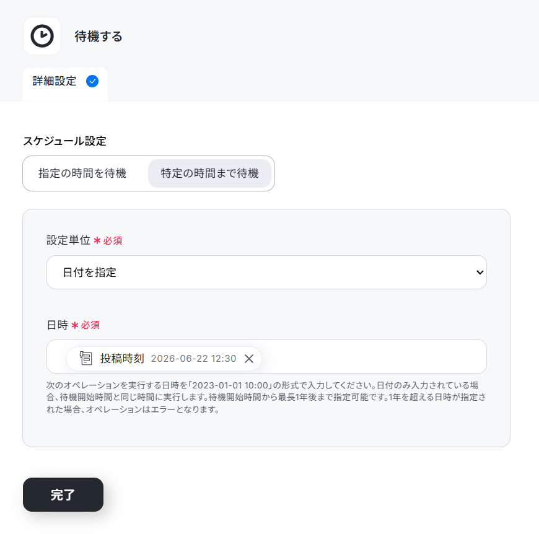The width and height of the screenshot is (539, 534).
Task: Click the document icon in the 投稿時刻 chip
Action: [85, 358]
